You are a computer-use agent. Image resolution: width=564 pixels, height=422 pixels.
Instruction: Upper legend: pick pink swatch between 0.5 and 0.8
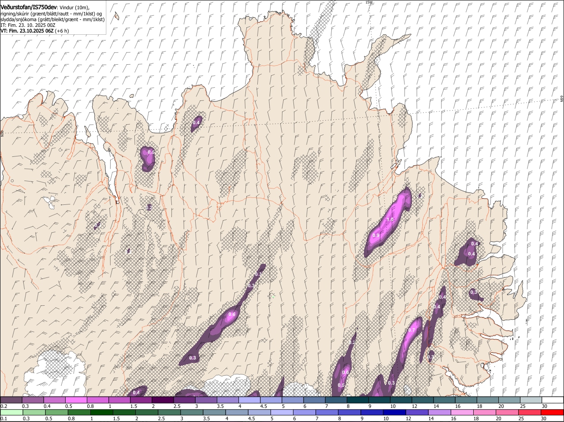[76, 400]
